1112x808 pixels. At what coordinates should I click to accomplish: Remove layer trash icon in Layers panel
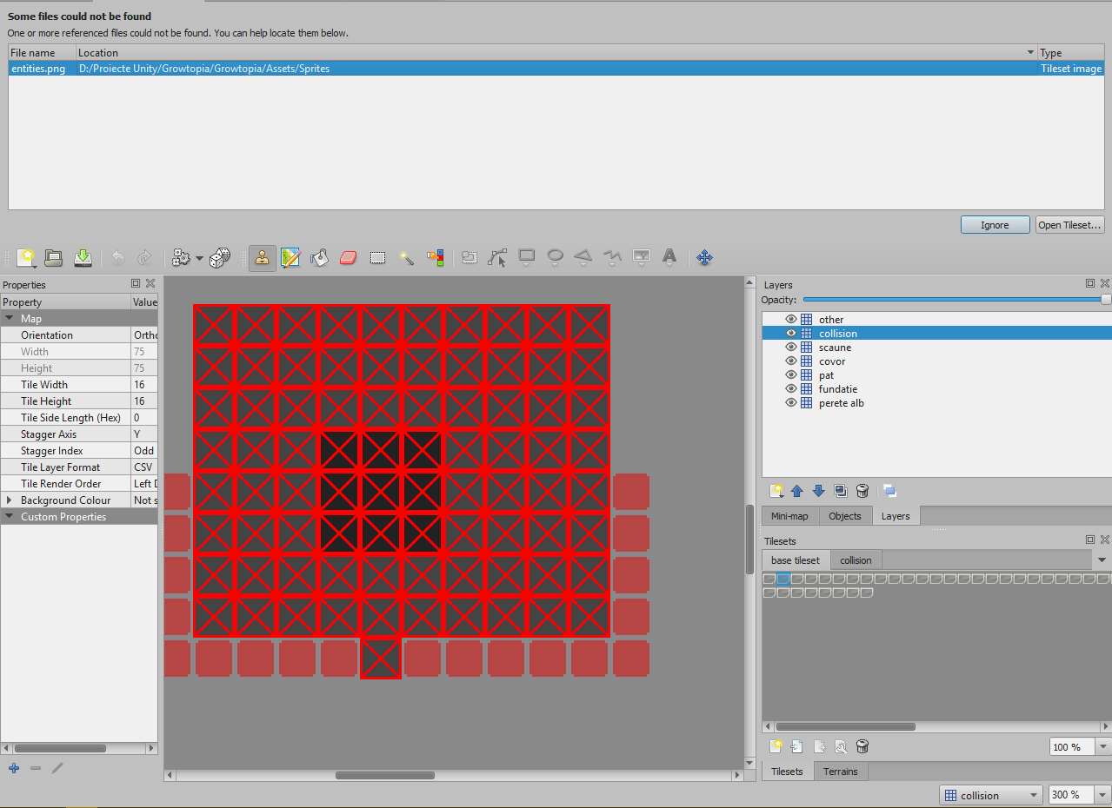point(862,491)
